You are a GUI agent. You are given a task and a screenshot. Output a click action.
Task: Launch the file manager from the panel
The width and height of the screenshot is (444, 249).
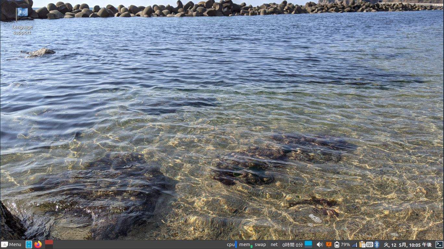pyautogui.click(x=29, y=244)
